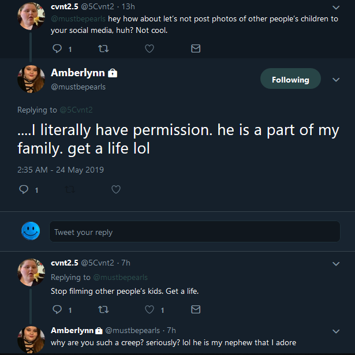This screenshot has height=355, width=355.
Task: Reply to the top cvnt2.5 tweet
Action: pos(57,48)
